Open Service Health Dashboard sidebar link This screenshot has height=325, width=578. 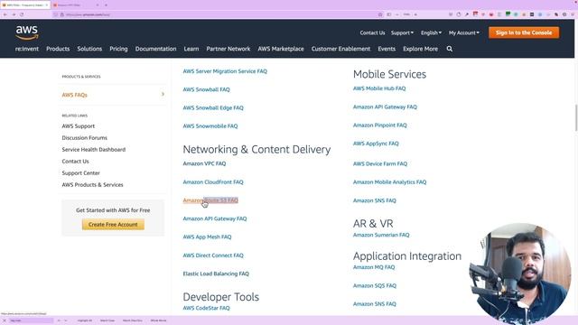coord(94,150)
